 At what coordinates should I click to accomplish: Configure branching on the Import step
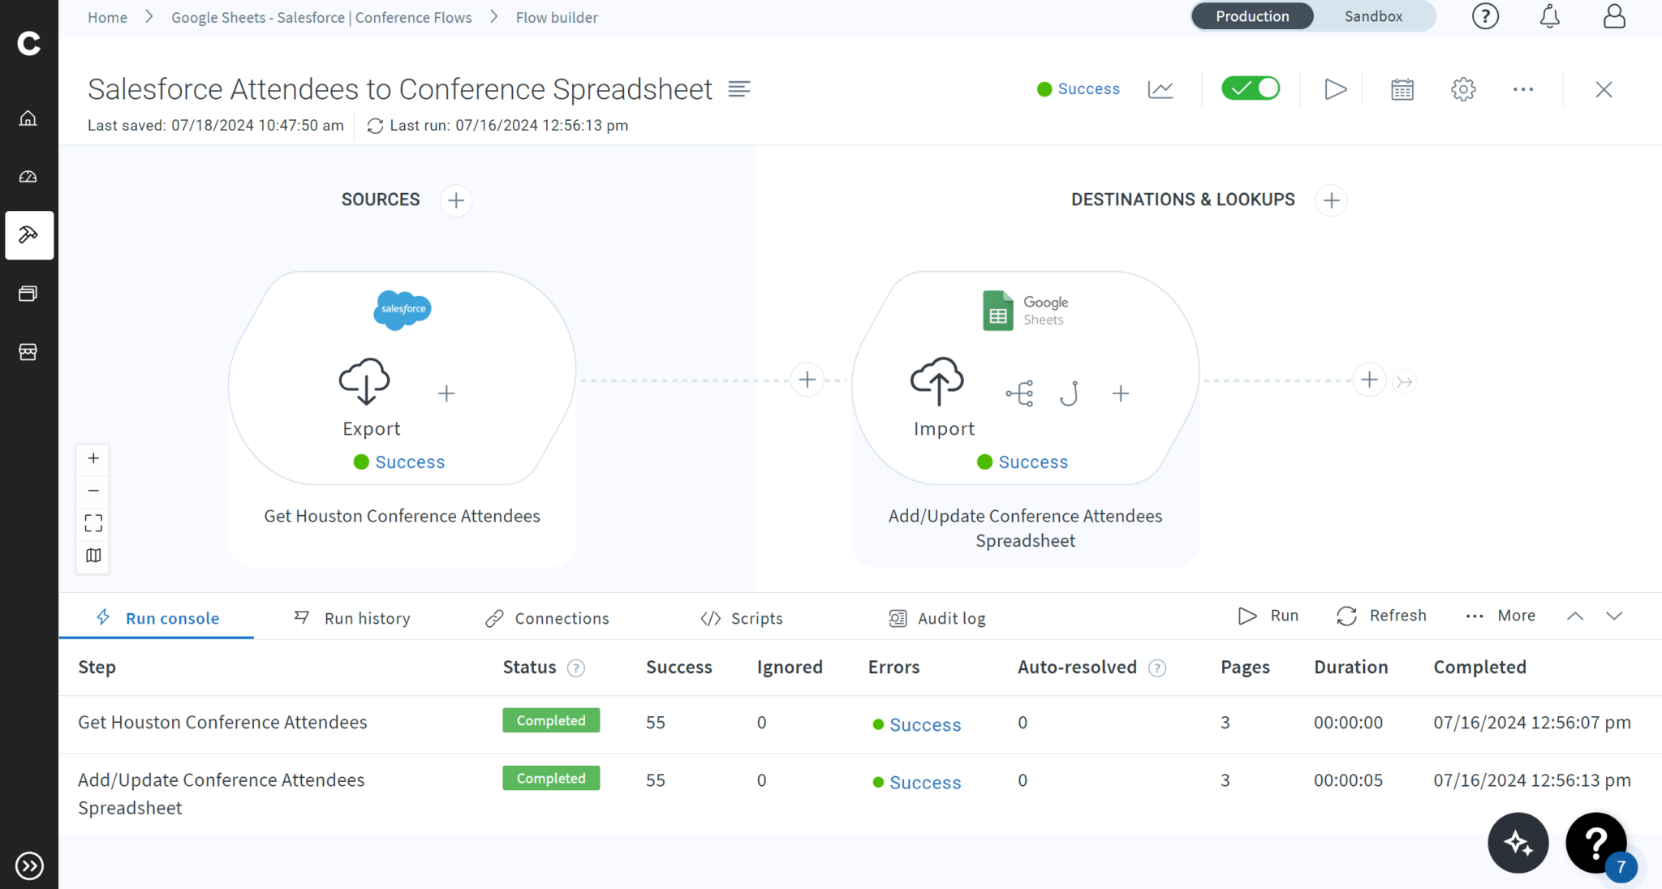(x=1018, y=393)
